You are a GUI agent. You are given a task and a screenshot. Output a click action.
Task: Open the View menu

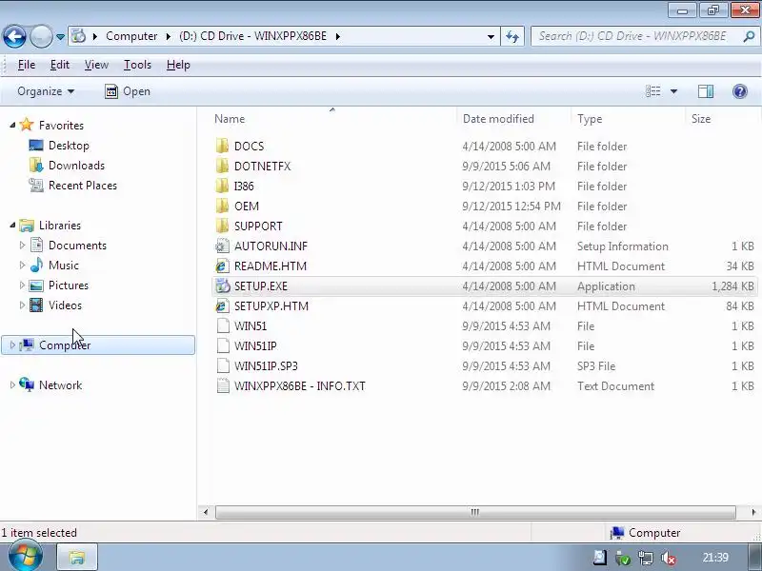click(x=96, y=65)
